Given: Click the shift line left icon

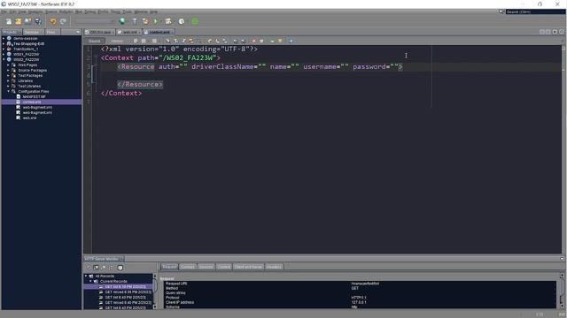Looking at the screenshot, I should coord(235,42).
